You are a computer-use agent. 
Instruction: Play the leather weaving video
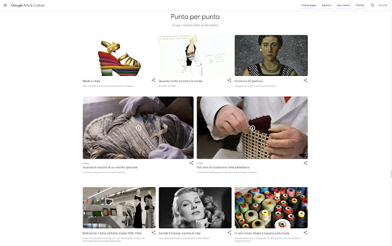coord(252,128)
